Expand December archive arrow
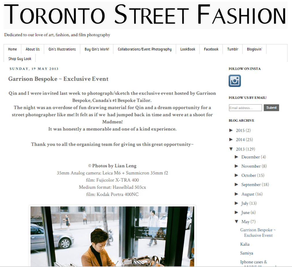292x267 pixels. [x=236, y=157]
